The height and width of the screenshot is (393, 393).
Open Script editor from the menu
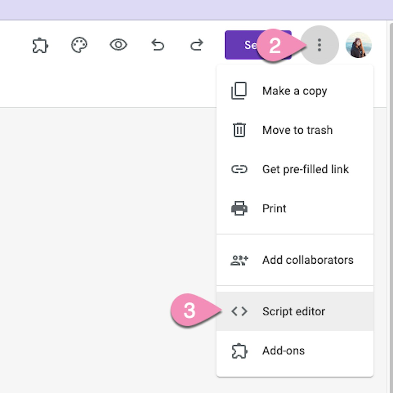tap(293, 311)
